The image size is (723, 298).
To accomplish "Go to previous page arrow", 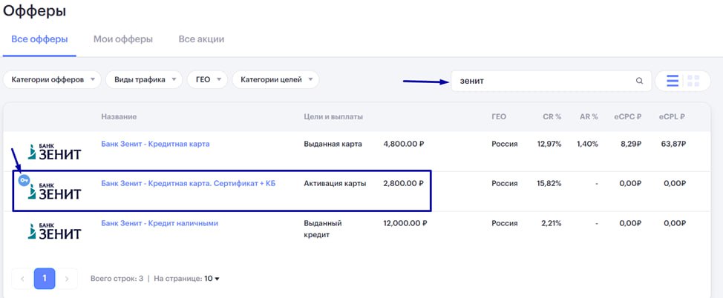I will [x=22, y=279].
